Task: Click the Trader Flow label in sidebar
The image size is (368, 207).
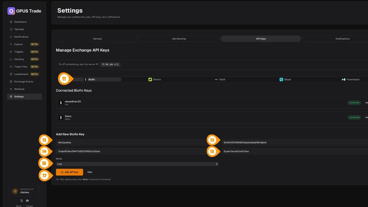Action: [x=21, y=67]
